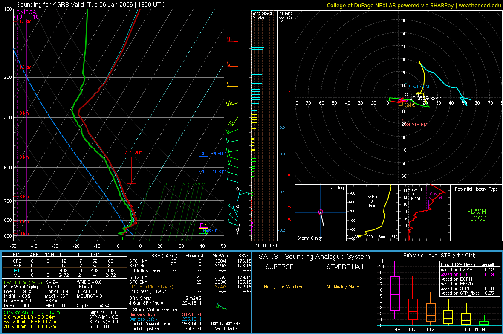The image size is (503, 334).
Task: Click the 'MBURST = 0' value
Action: [90, 296]
